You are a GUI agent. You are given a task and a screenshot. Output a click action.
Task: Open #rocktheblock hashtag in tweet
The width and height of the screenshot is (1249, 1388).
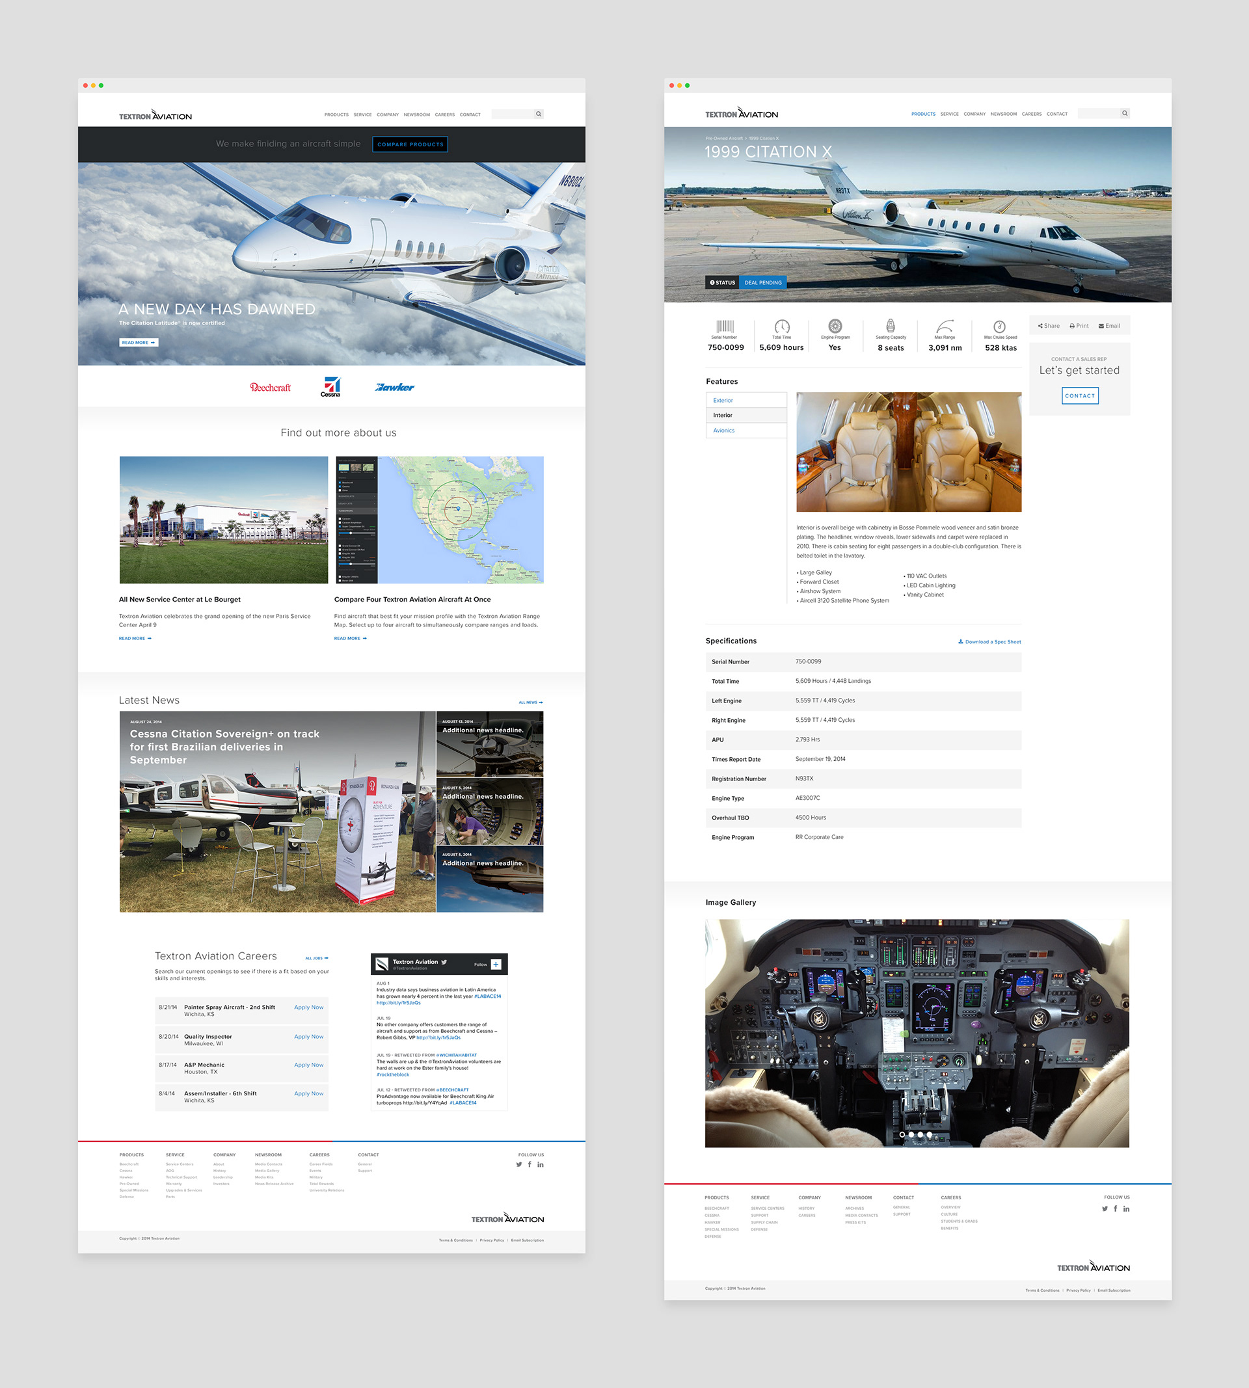[392, 1074]
